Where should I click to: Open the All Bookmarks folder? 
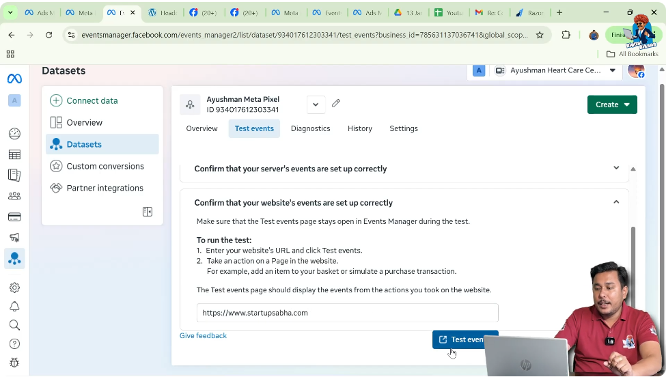[x=632, y=54]
